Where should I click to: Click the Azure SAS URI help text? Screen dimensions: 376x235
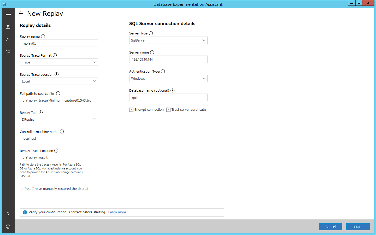51,170
